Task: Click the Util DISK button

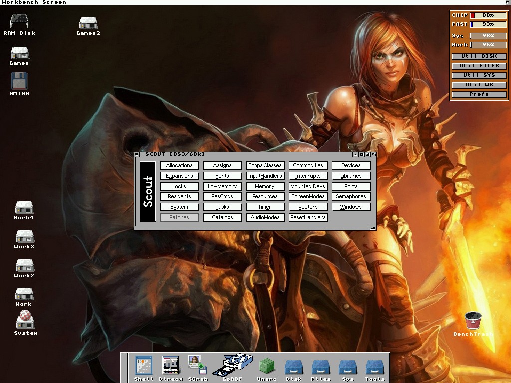Action: (x=479, y=56)
